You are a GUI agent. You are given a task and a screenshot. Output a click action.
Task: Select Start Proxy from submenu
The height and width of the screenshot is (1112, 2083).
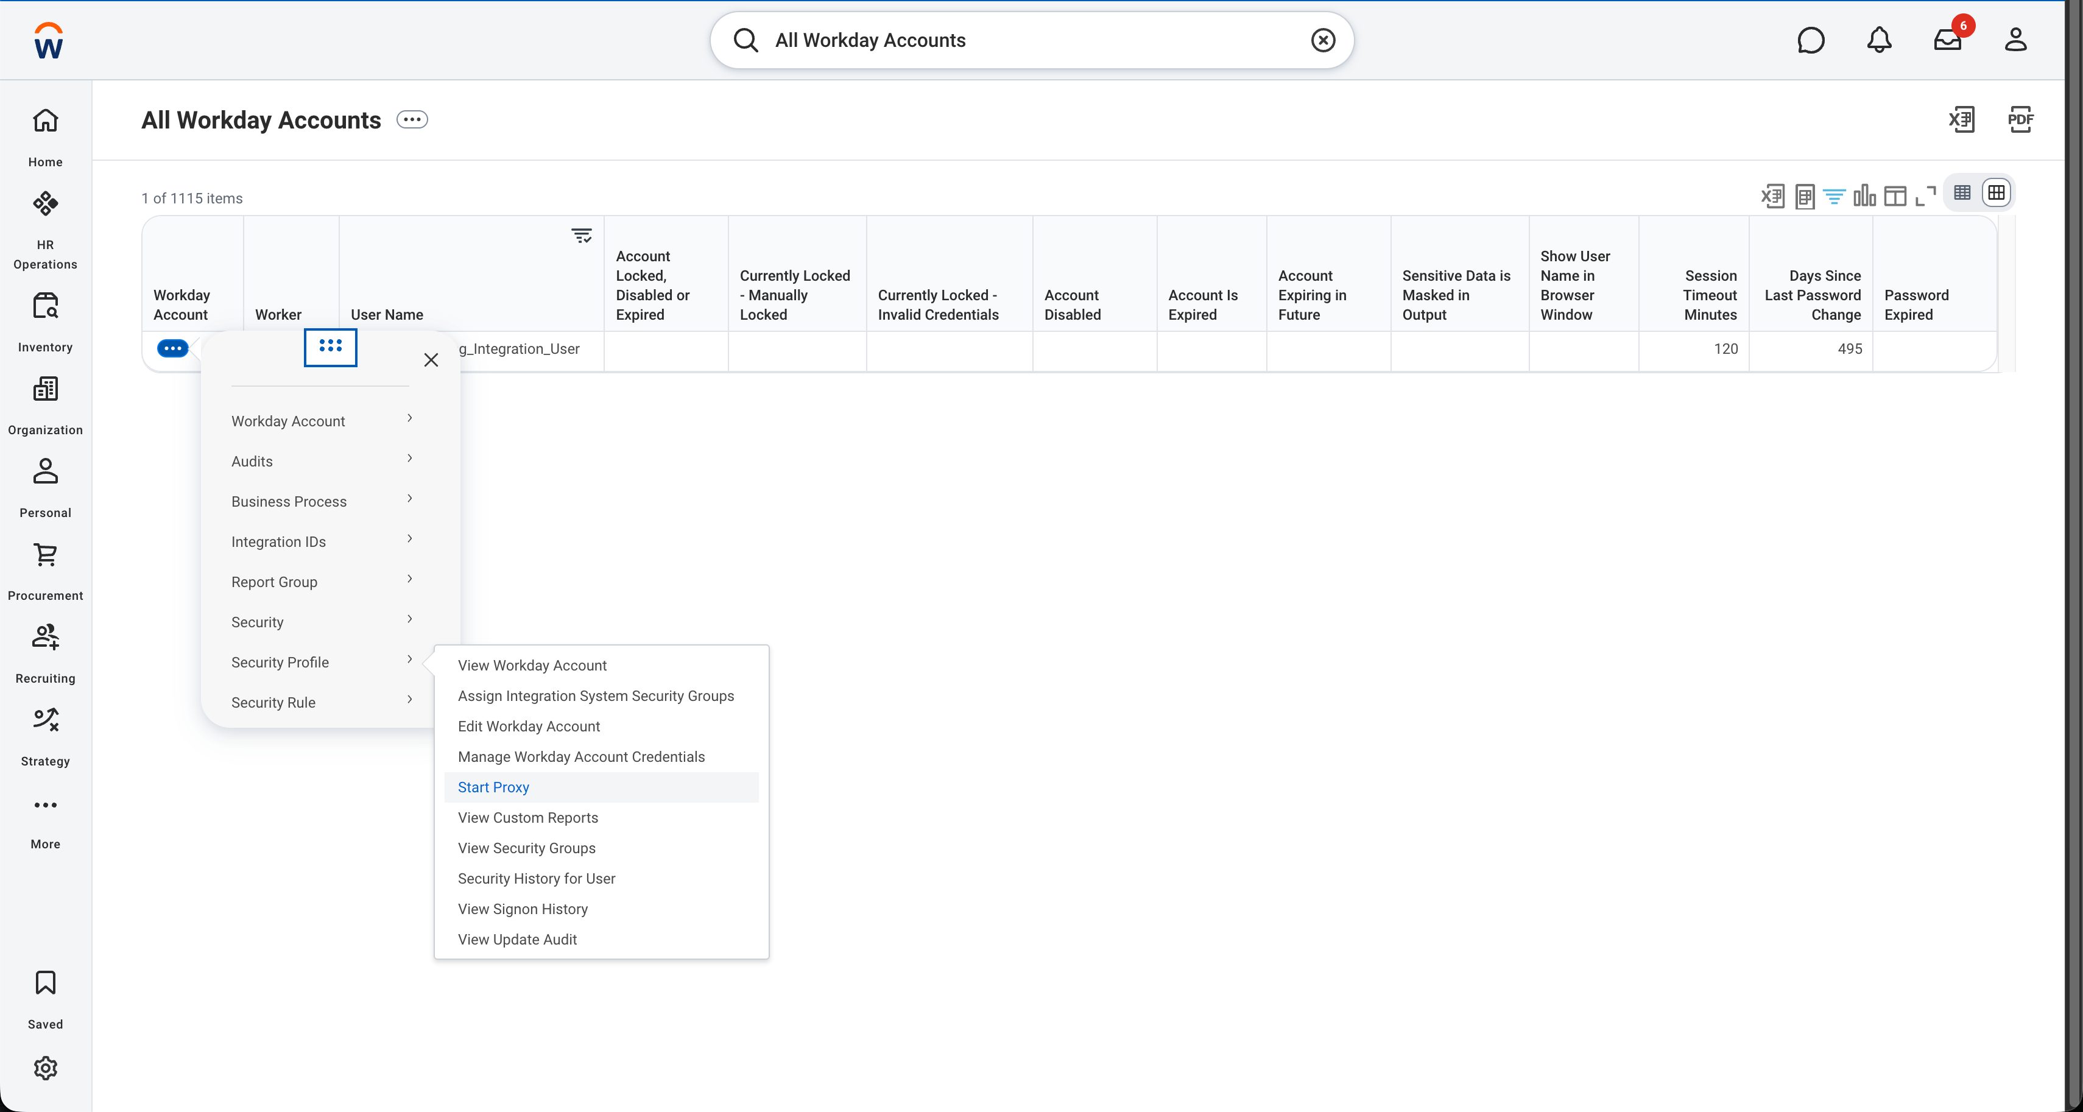pos(601,787)
